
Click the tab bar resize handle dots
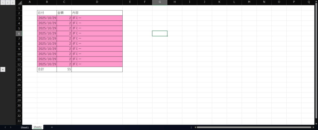pyautogui.click(x=191, y=127)
